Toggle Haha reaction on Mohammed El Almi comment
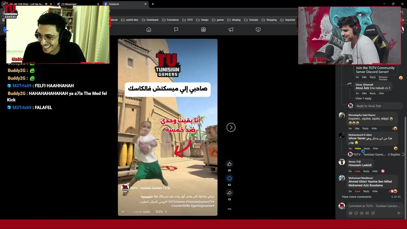 (x=358, y=149)
